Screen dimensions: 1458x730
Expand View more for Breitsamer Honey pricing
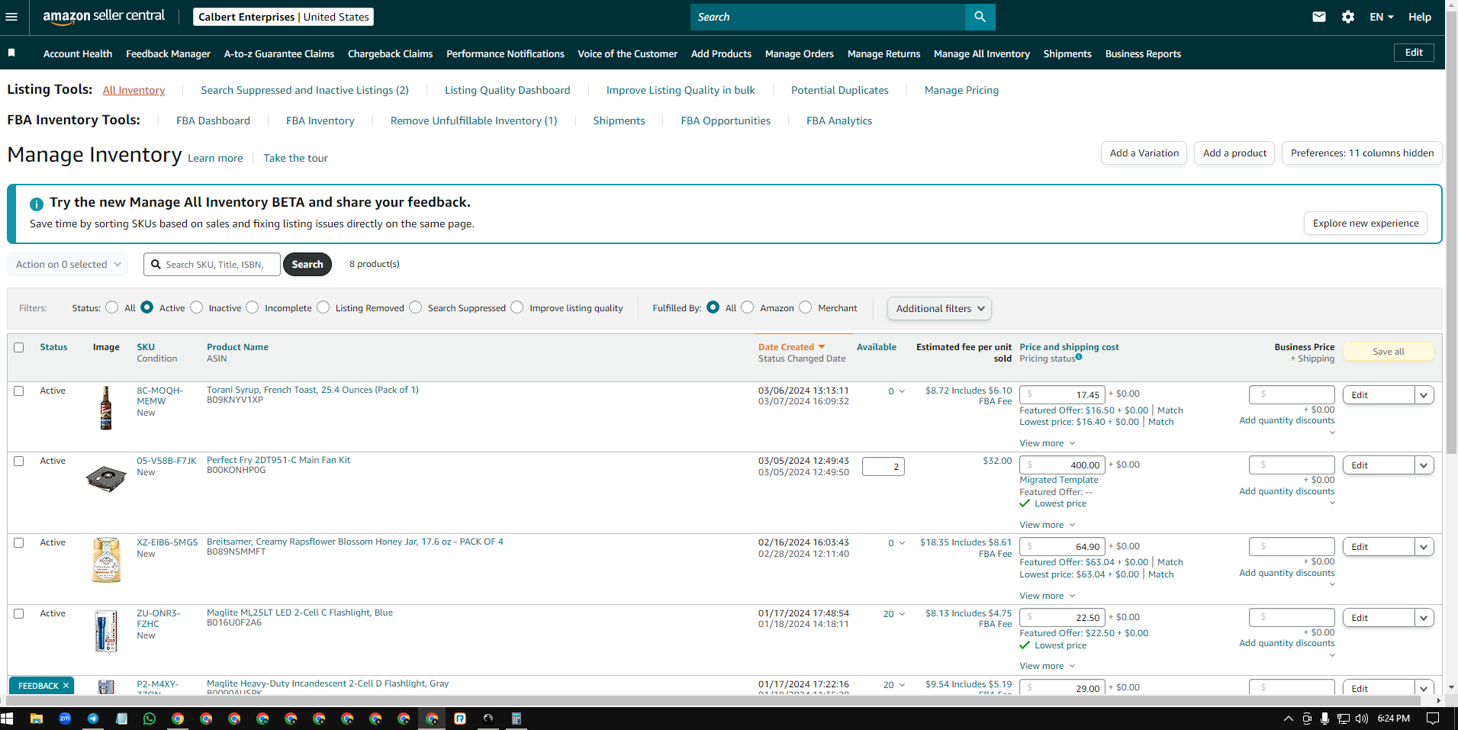[x=1048, y=596]
